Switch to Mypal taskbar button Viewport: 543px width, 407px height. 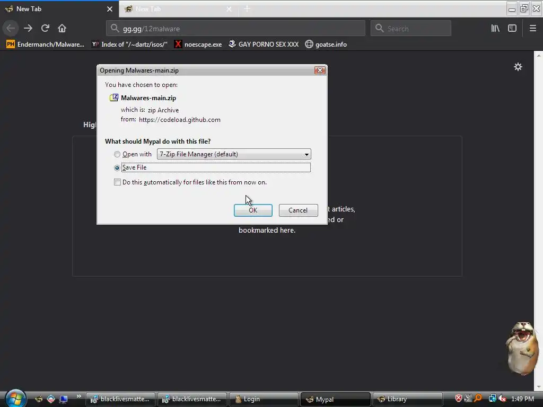point(335,399)
